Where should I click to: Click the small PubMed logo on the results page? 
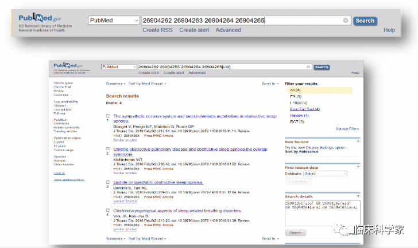(x=68, y=65)
